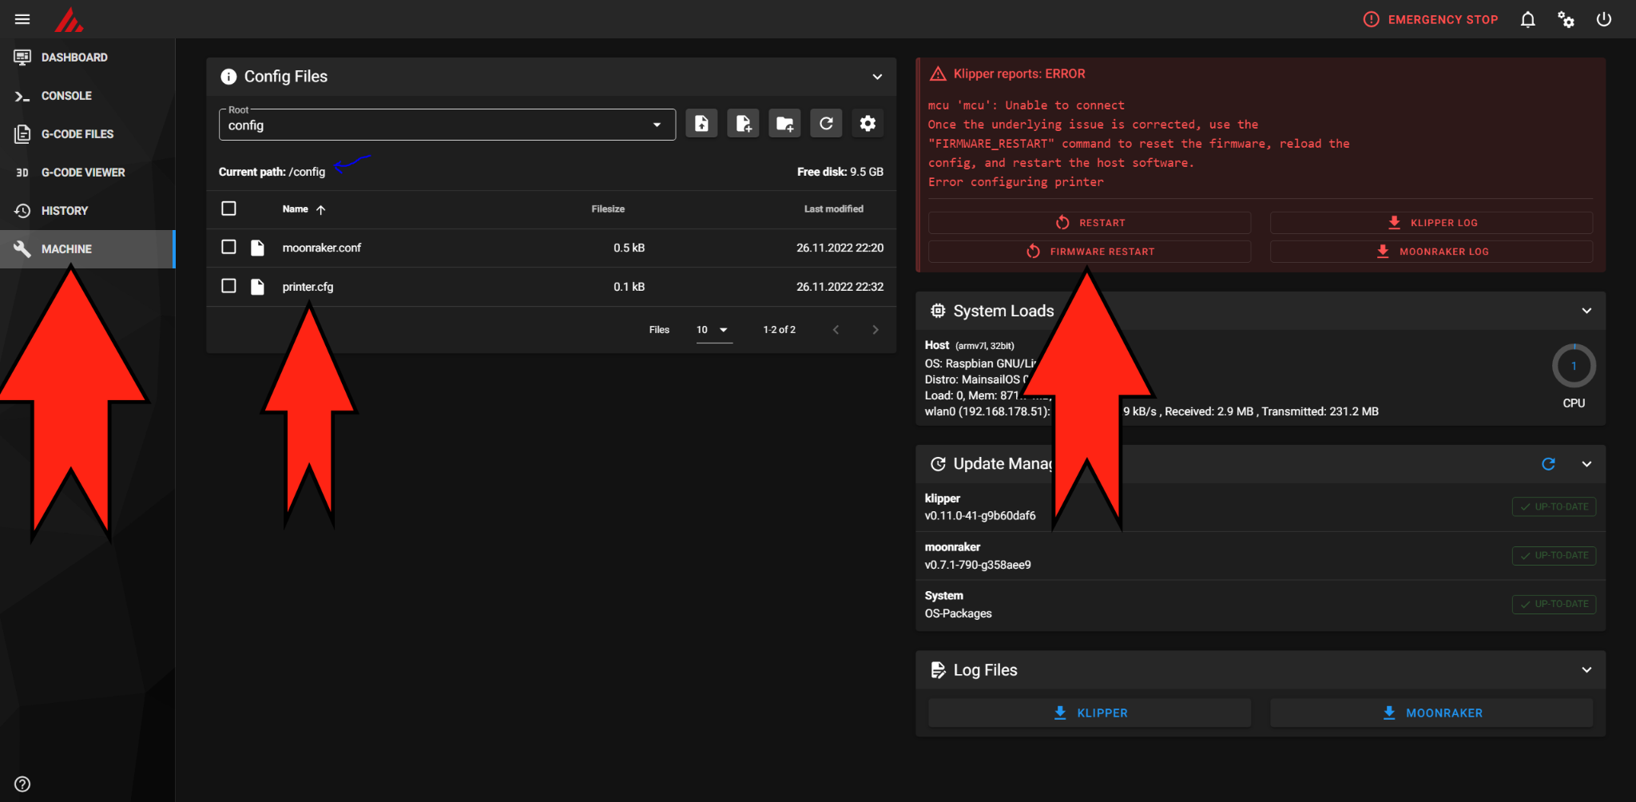Click the upload file icon
1636x802 pixels.
[x=701, y=124]
